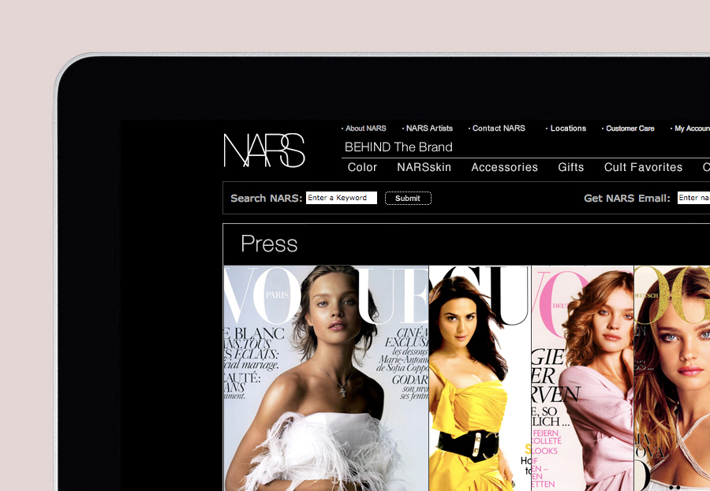Click the Submit search button

[x=408, y=198]
